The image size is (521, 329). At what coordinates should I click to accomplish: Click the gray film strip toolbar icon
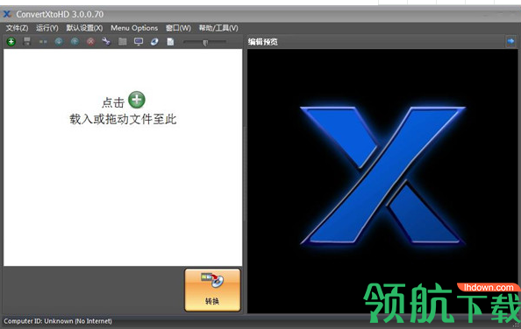(123, 41)
